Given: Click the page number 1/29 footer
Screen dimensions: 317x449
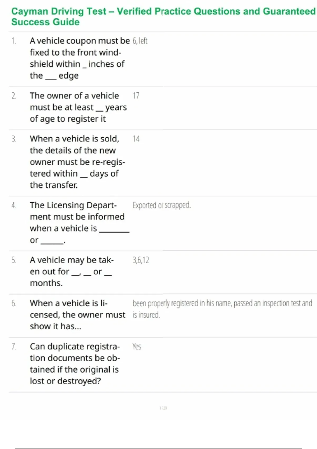Looking at the screenshot, I should [163, 408].
